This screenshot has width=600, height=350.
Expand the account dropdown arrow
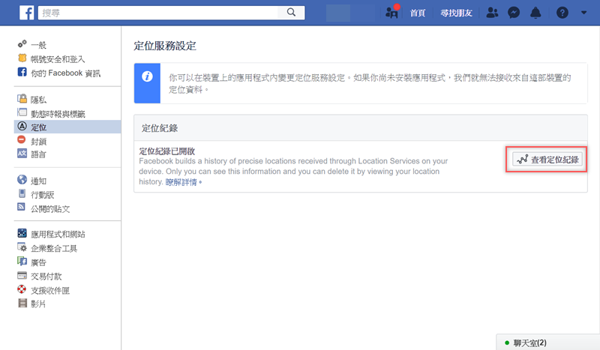[583, 13]
